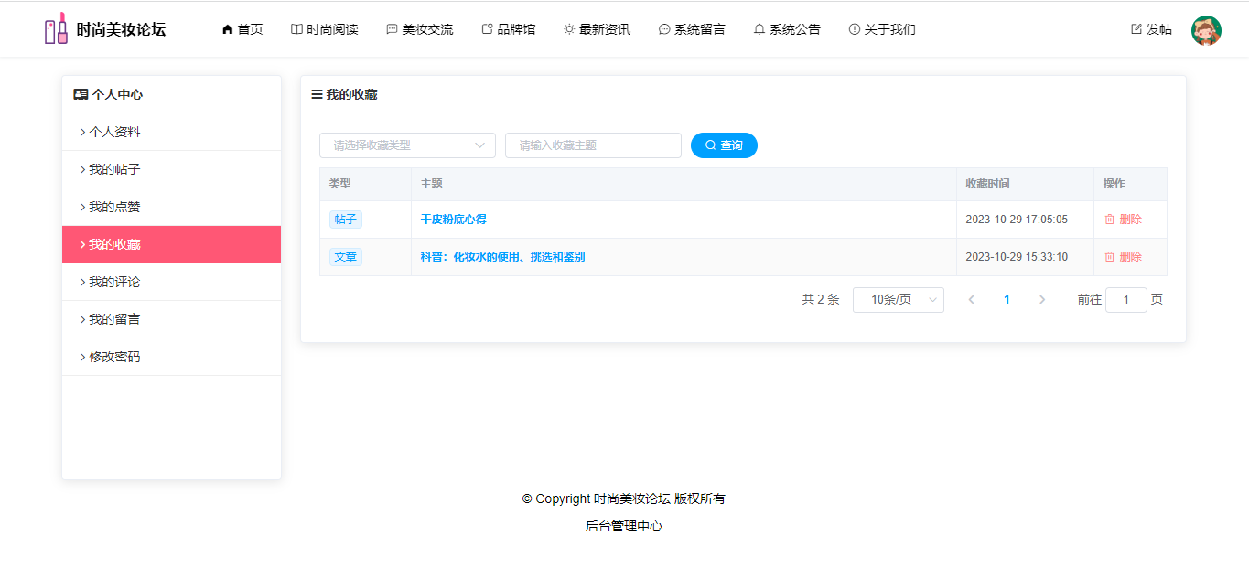
Task: Click trash icon for 干皮粉底心得 row
Action: click(1109, 220)
